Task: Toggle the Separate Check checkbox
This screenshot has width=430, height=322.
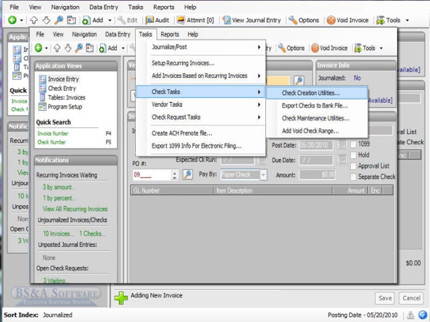Action: click(x=353, y=177)
